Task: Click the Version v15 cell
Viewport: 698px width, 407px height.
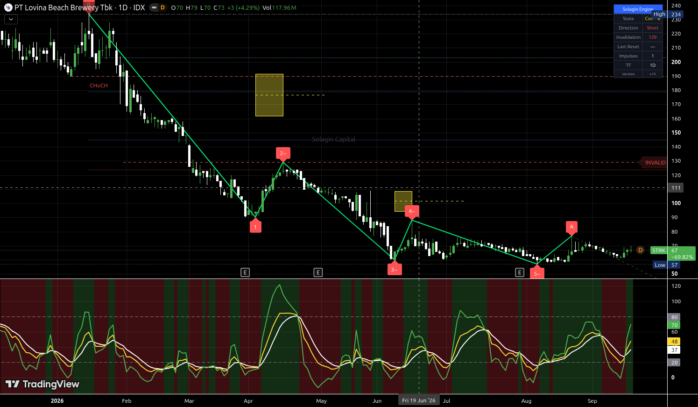Action: tap(653, 74)
